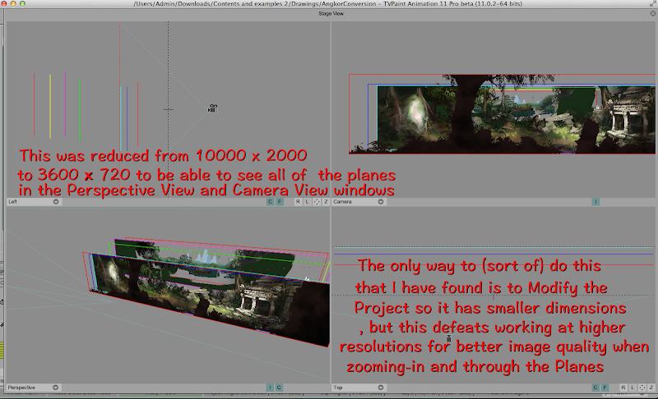Select the camera icon in the Left view
This screenshot has width=658, height=399.
click(213, 108)
